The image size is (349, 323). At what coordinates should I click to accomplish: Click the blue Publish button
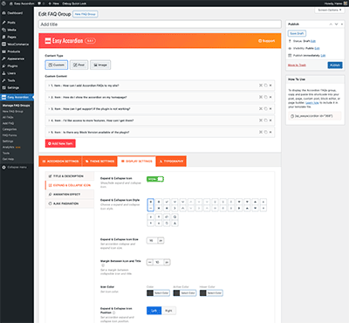tap(335, 65)
